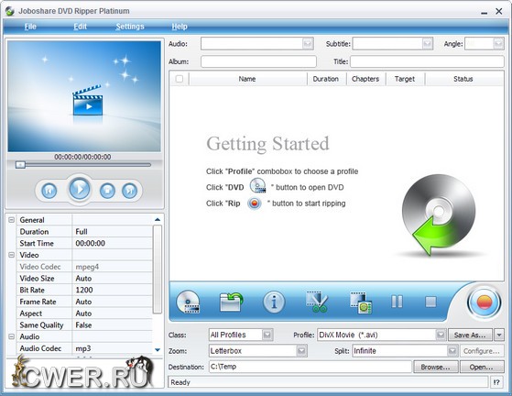Click the Target column header

tap(405, 79)
